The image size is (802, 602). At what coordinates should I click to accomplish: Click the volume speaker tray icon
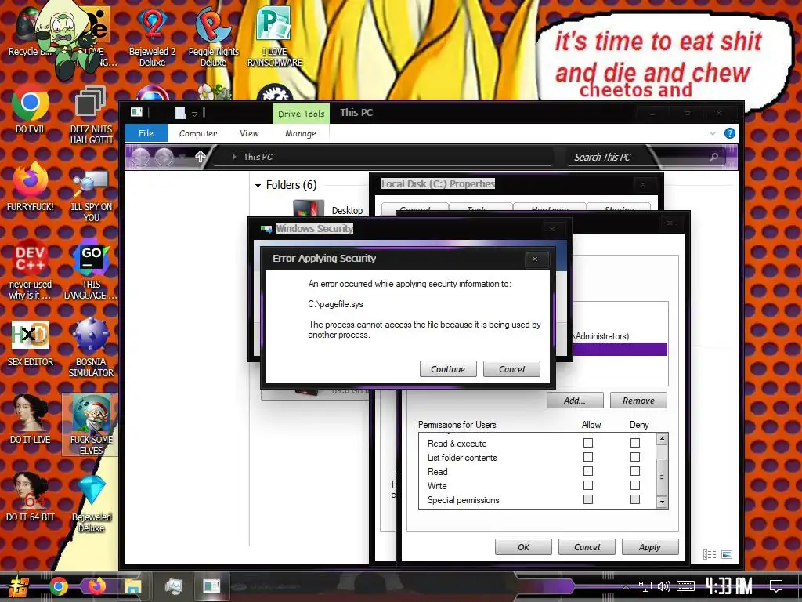click(664, 586)
